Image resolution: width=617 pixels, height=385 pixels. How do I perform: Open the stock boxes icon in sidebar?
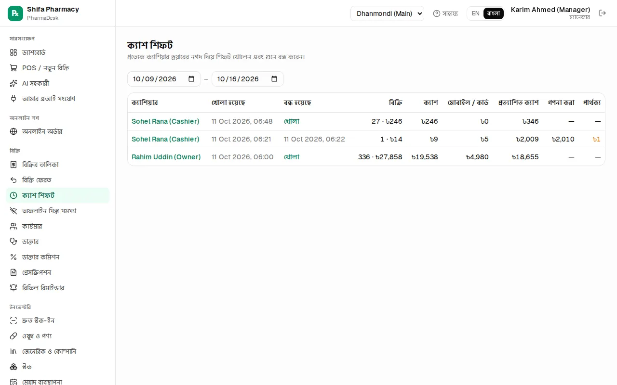click(13, 367)
